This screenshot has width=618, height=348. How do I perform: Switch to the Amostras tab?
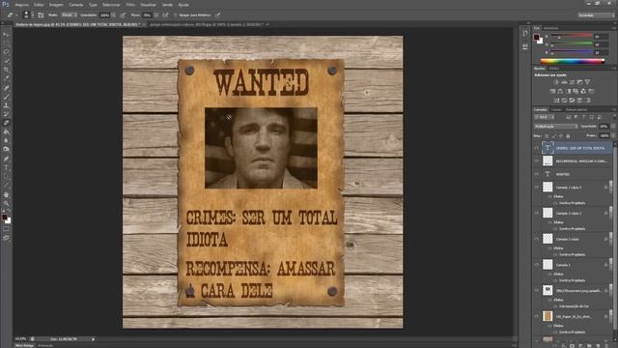551,28
